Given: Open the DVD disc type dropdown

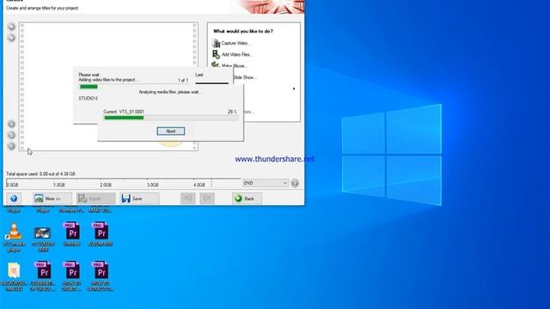Looking at the screenshot, I should 266,183.
